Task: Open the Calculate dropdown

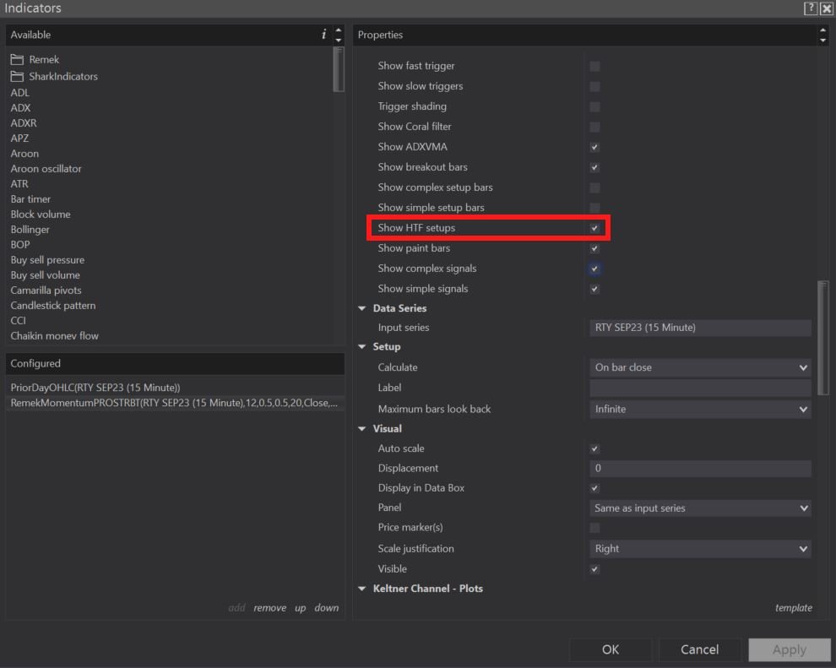Action: point(700,367)
